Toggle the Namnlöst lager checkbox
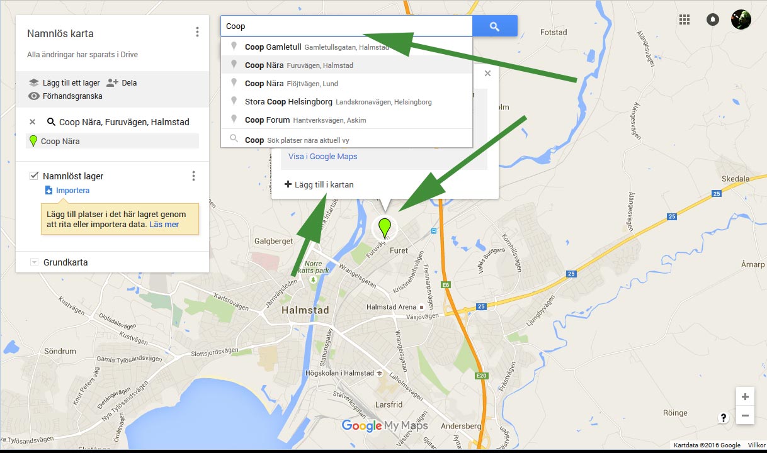This screenshot has height=453, width=767. coord(35,176)
